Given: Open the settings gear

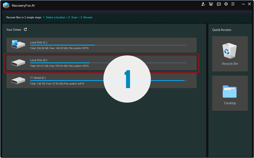Looking at the screenshot, I should pyautogui.click(x=226, y=4).
